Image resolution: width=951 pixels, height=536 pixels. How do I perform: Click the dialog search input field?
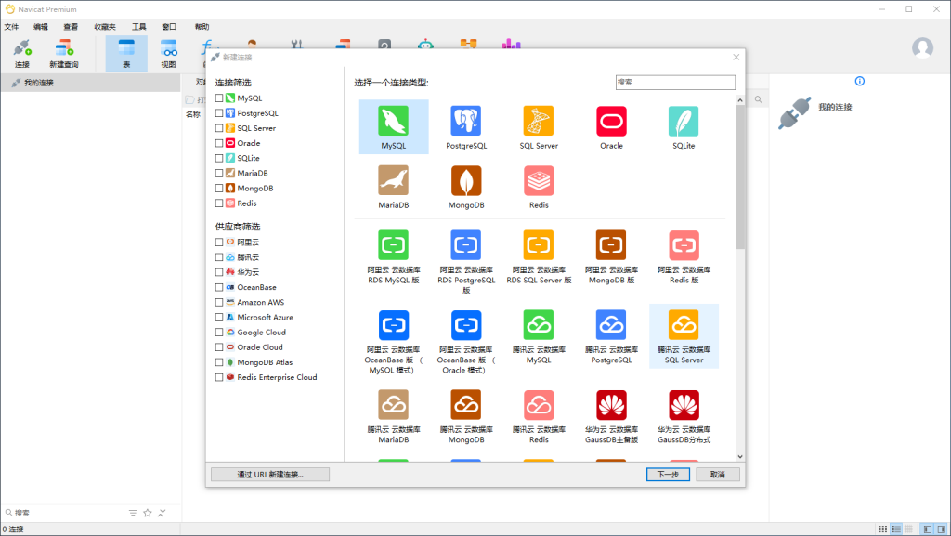click(675, 82)
